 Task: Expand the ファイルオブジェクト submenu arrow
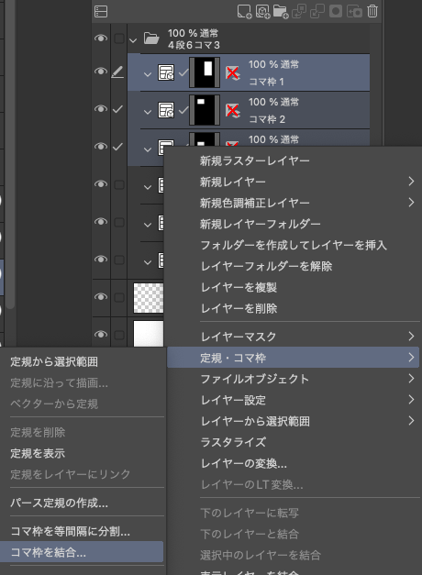(411, 378)
